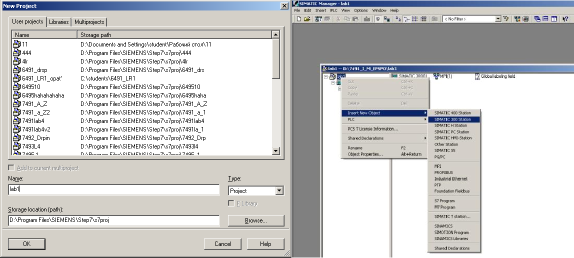574x258 pixels.
Task: Click the Browse... button
Action: pos(256,220)
